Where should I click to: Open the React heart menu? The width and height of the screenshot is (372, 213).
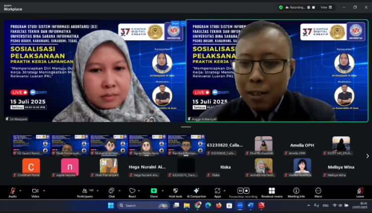132,192
